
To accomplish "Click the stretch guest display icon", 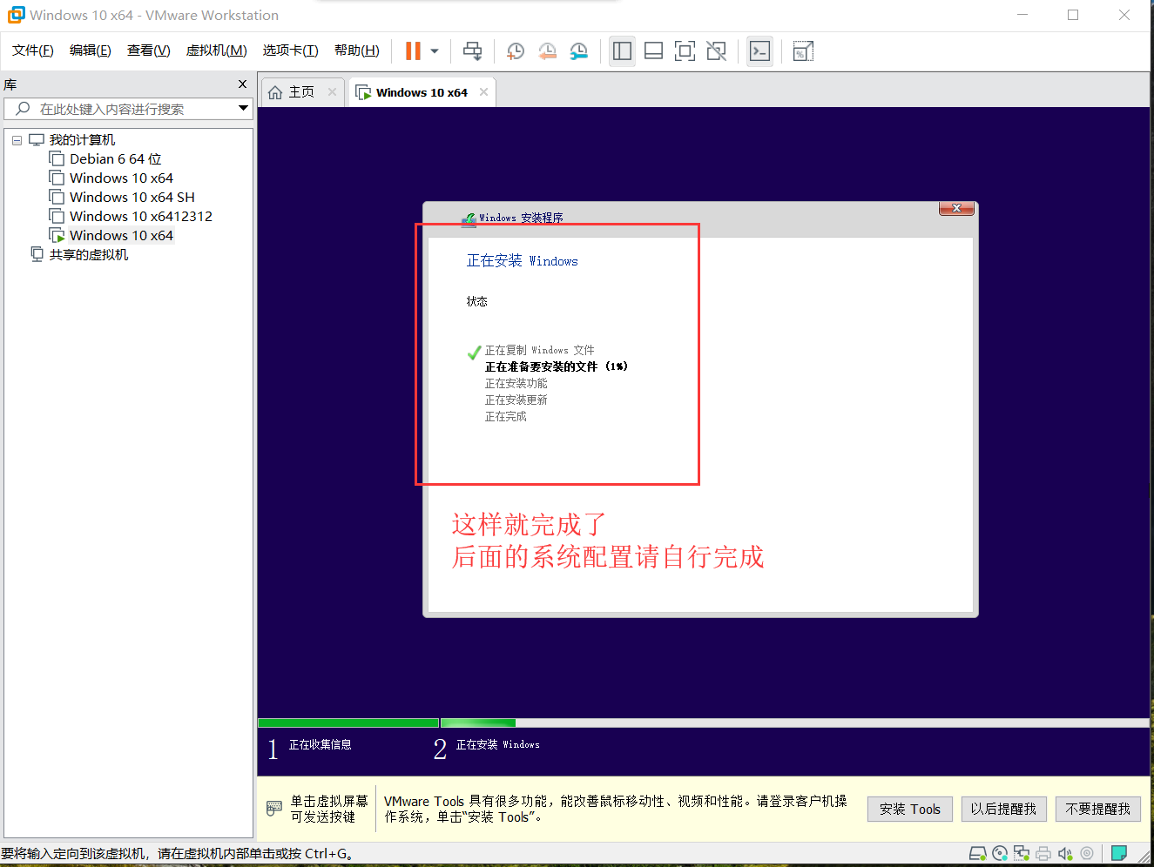I will click(803, 51).
